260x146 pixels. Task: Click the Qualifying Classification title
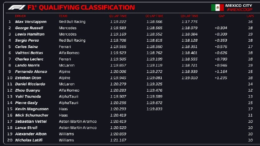[81, 8]
